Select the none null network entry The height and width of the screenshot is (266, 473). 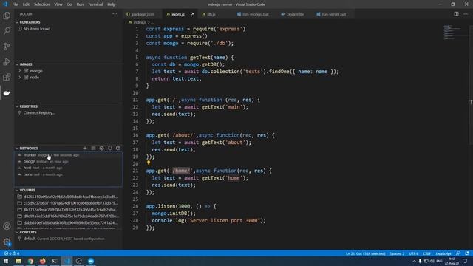(x=69, y=174)
